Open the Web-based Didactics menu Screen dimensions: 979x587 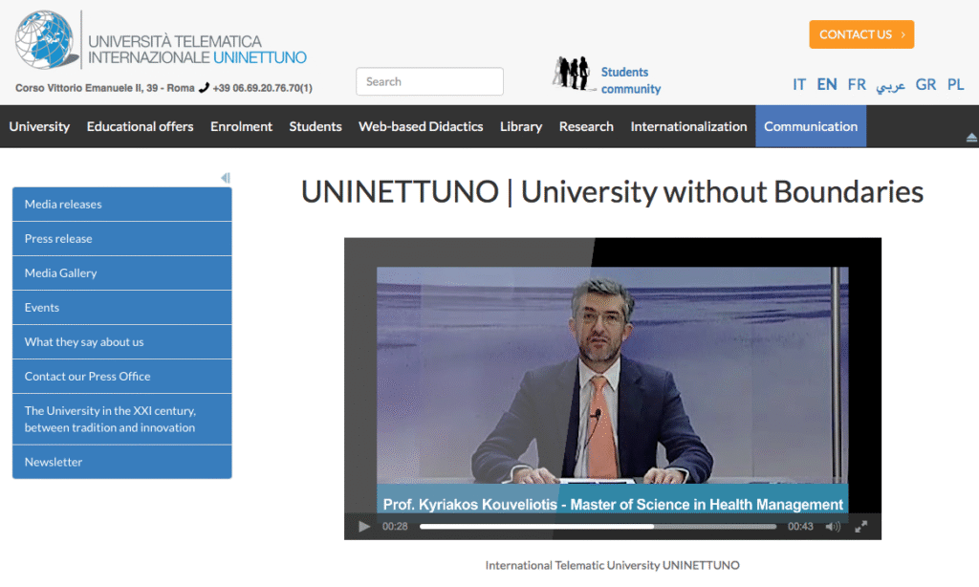421,126
